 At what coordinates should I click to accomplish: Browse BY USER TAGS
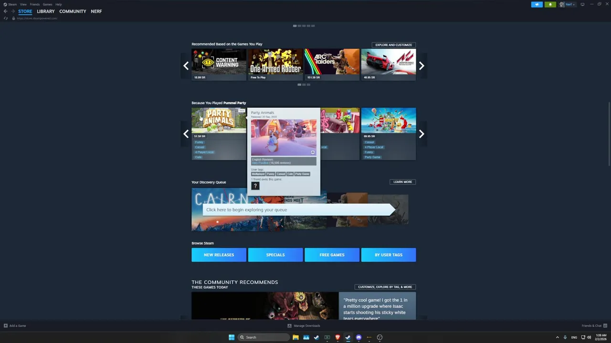tap(389, 255)
